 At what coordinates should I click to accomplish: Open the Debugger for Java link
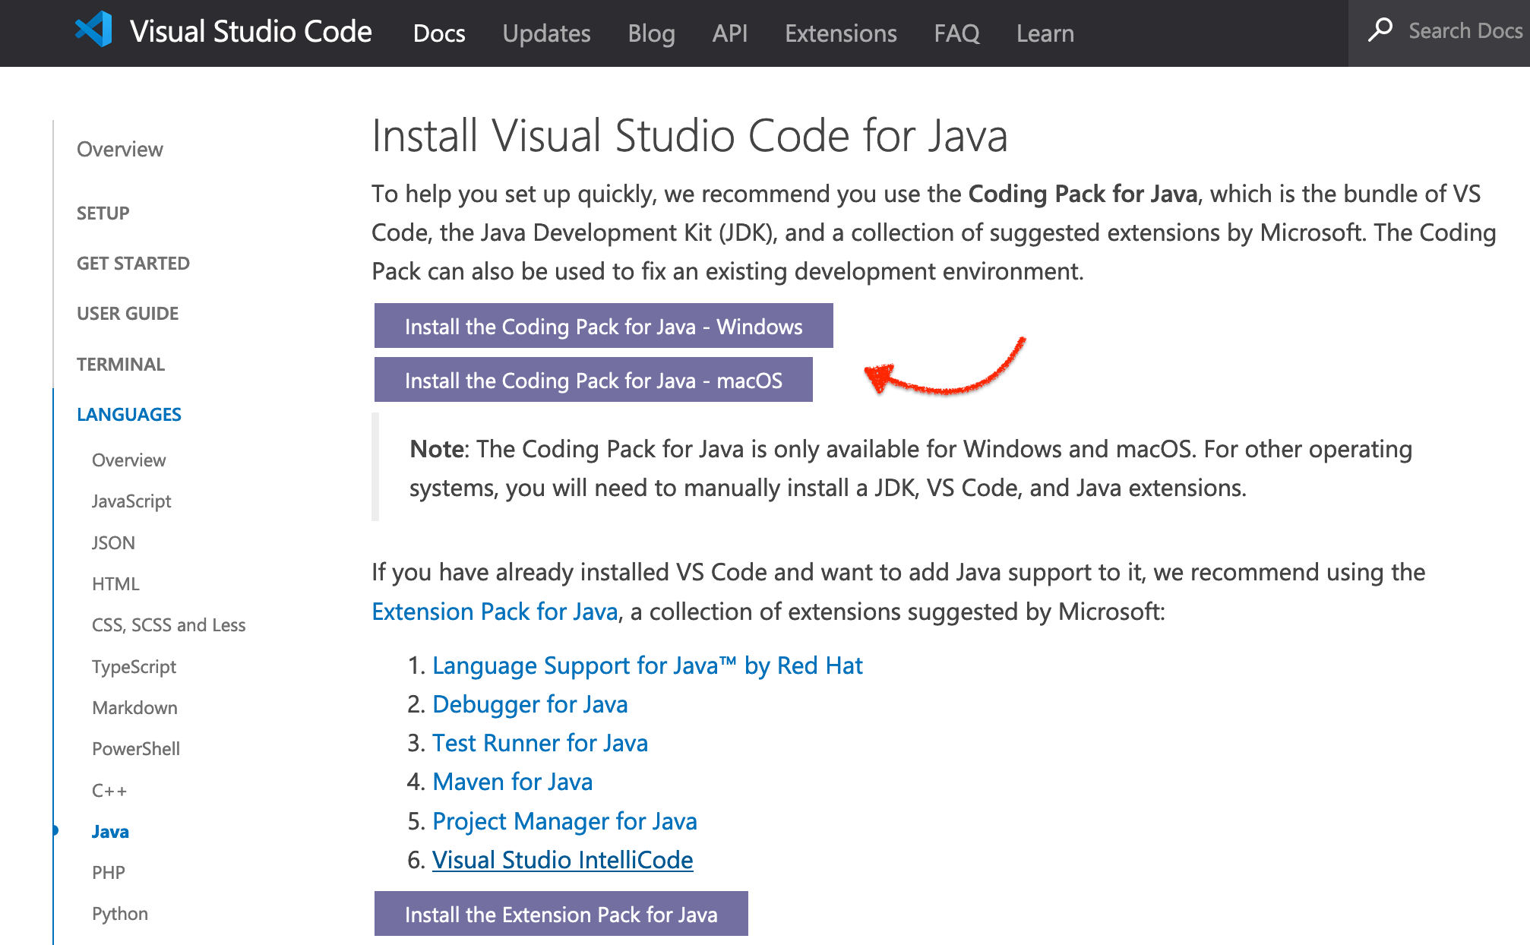pos(529,704)
